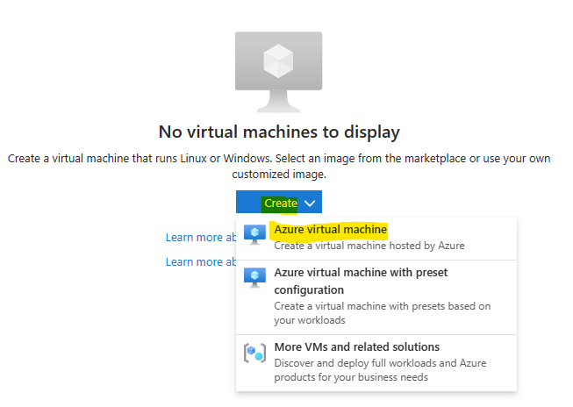Click 'Create a virtual machine with presets' description
Viewport: 573px width, 407px height.
[383, 313]
